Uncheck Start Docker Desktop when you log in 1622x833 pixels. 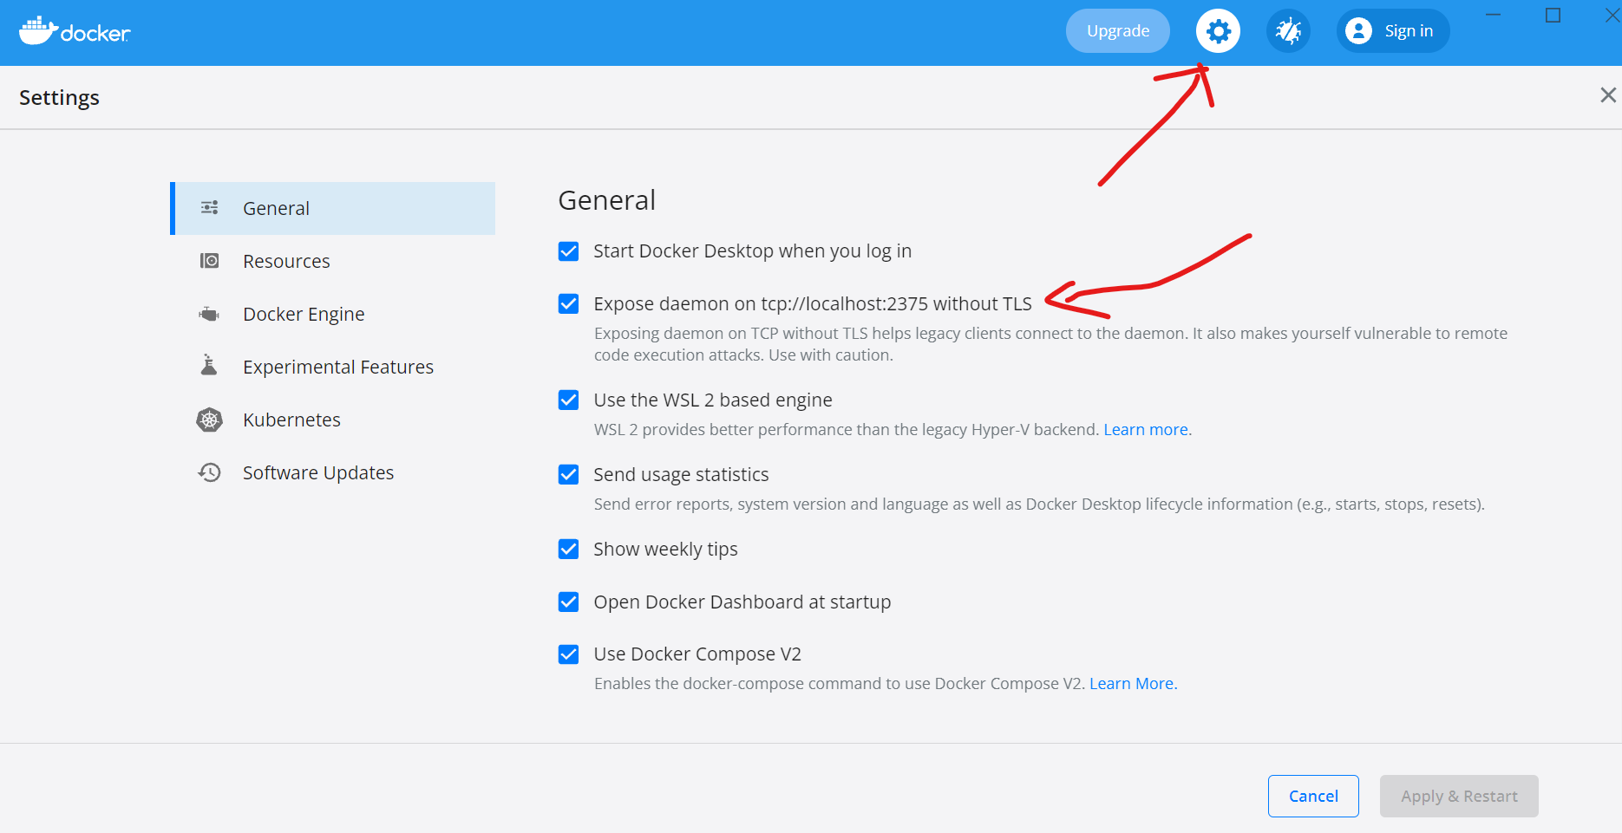(568, 251)
